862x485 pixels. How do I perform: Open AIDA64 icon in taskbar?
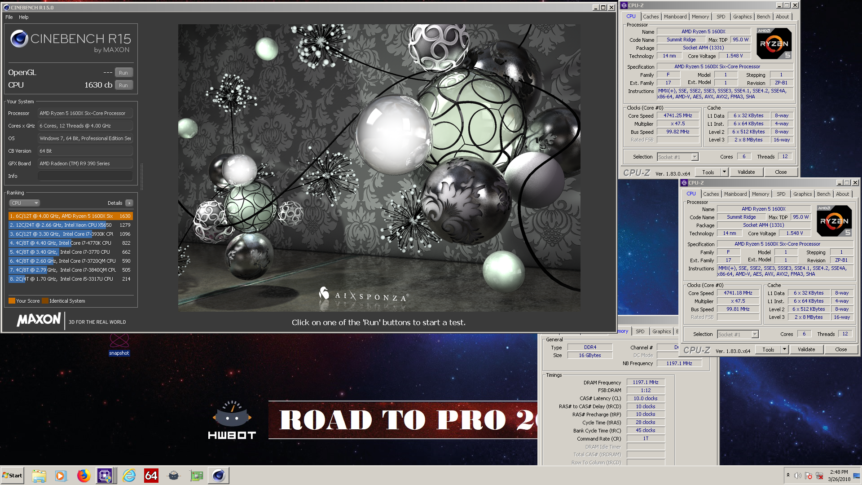pos(151,476)
